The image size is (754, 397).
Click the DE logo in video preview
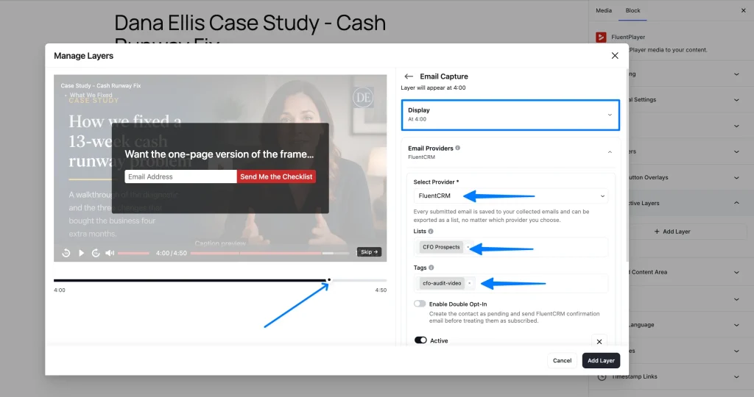click(x=363, y=98)
